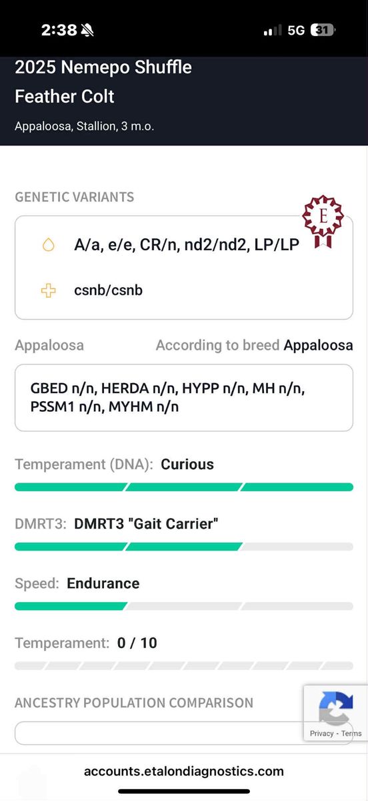Tap the orange droplet color genetics icon
368x801 pixels.
coord(48,245)
